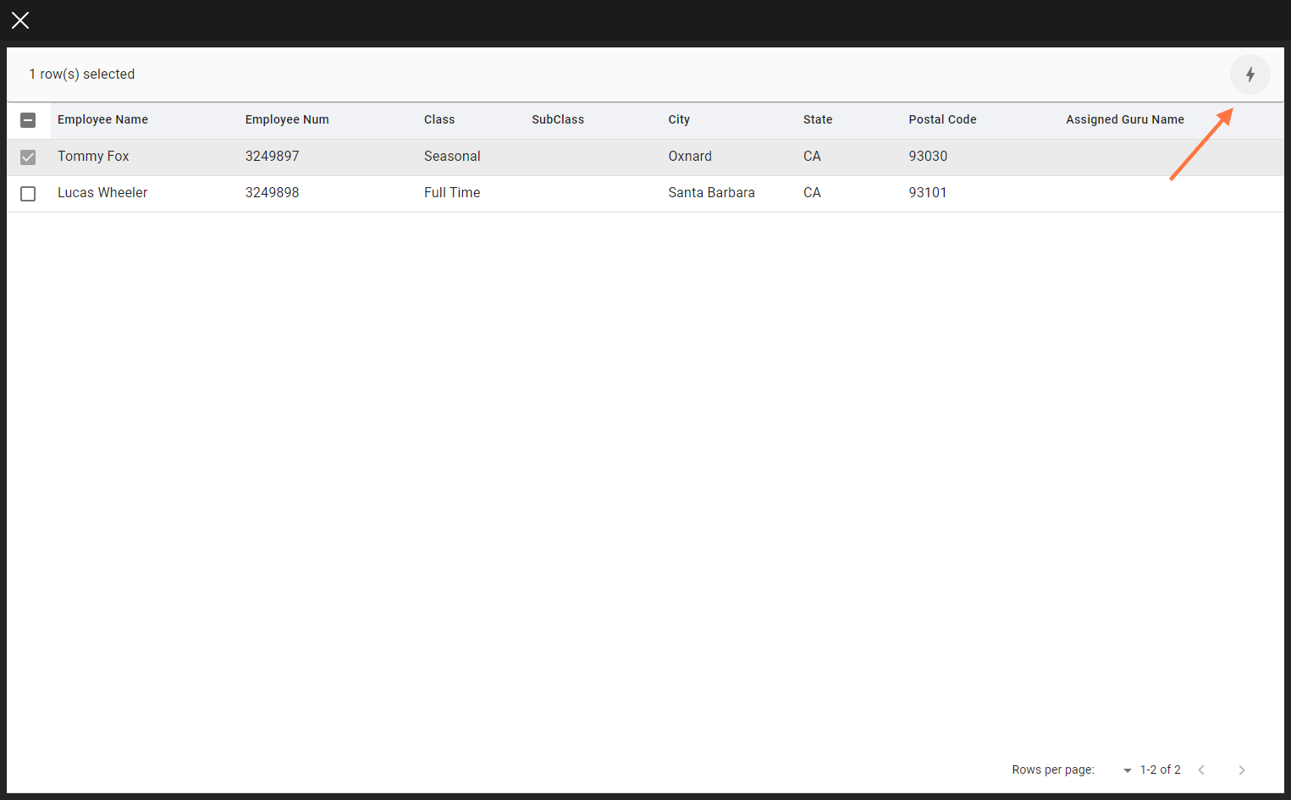The image size is (1291, 800).
Task: Click the 1-2 of 2 pagination text
Action: tap(1160, 770)
